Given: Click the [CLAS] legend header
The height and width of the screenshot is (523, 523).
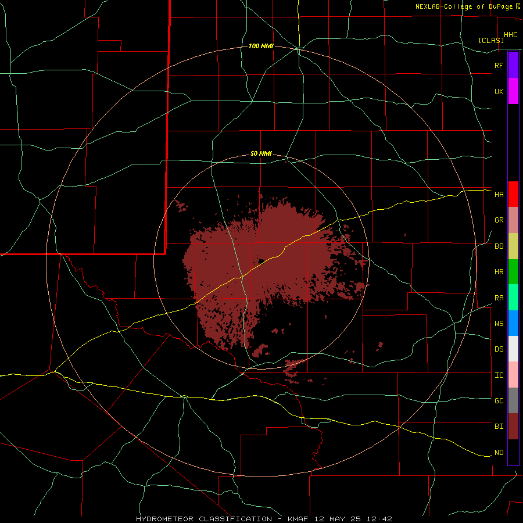Looking at the screenshot, I should coord(491,40).
